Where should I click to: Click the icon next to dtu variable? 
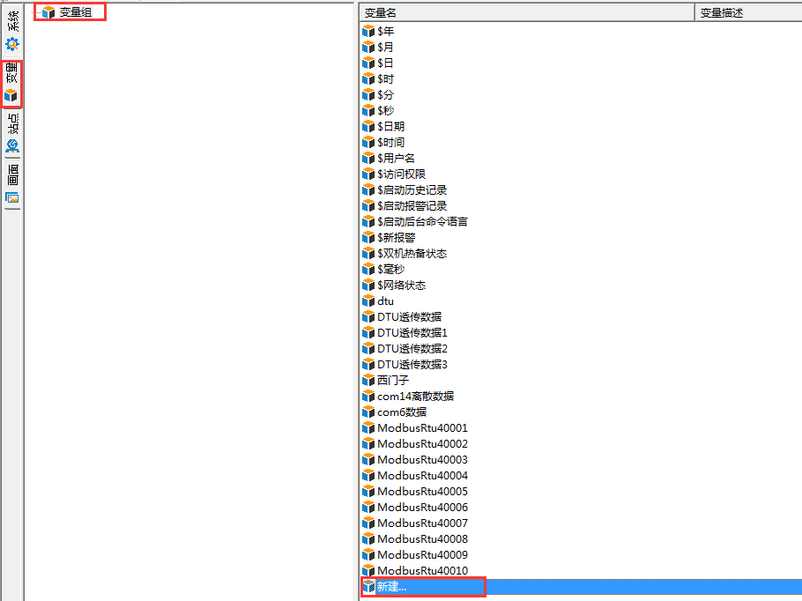tap(368, 301)
